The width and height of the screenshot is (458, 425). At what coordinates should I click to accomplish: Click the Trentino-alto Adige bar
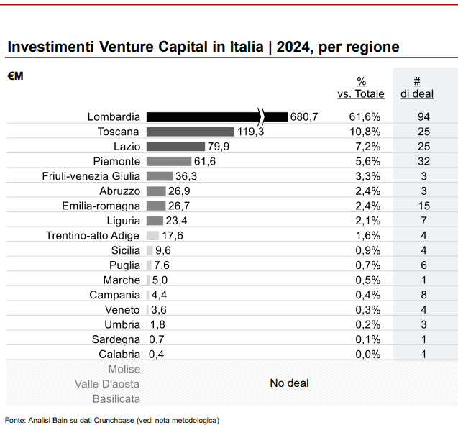(x=152, y=235)
